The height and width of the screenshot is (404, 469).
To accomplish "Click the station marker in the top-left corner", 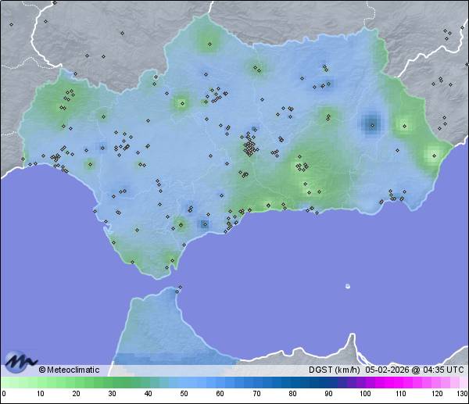I will [12, 23].
